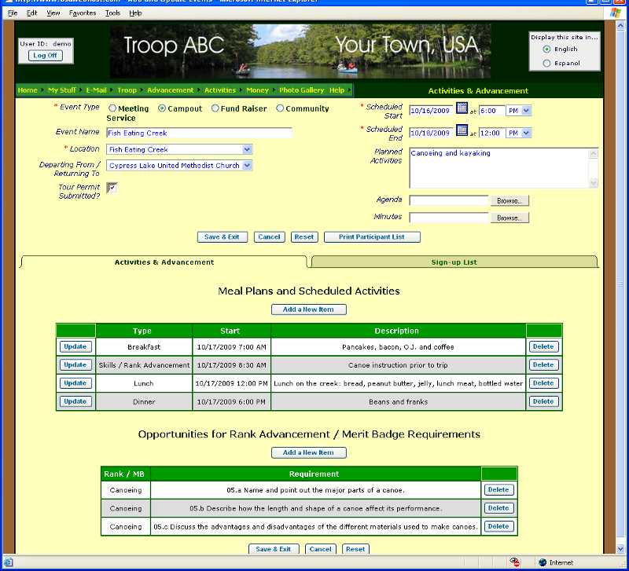Open the browser File menu

pos(13,13)
